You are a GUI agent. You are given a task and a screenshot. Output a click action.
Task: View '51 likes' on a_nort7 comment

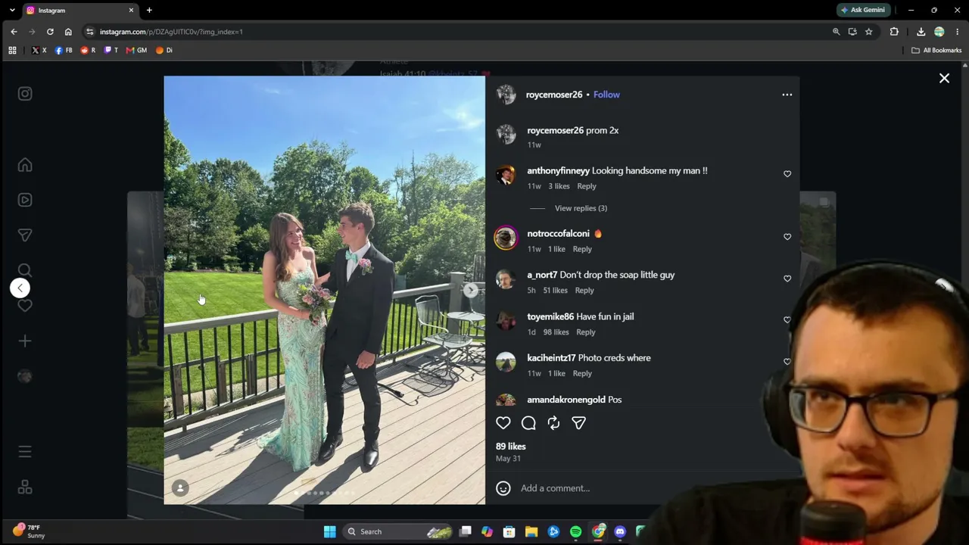[555, 291]
